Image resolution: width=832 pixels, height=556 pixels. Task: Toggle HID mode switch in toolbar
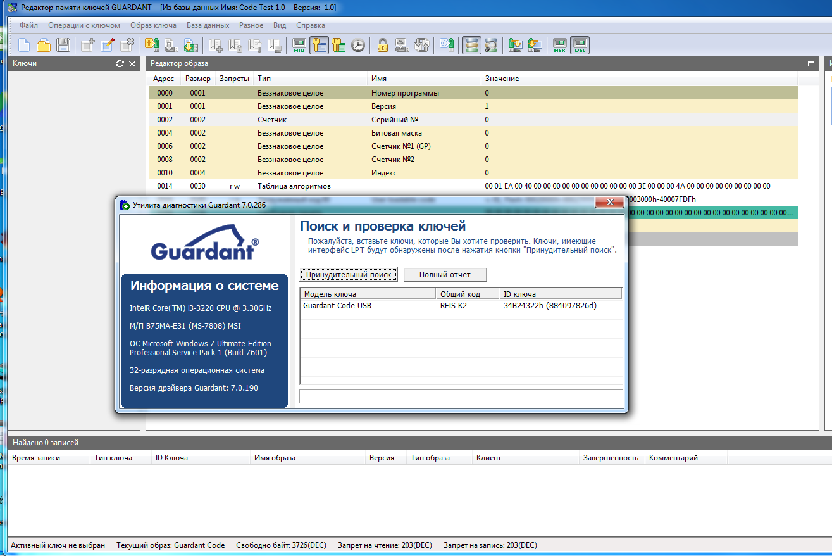(299, 45)
